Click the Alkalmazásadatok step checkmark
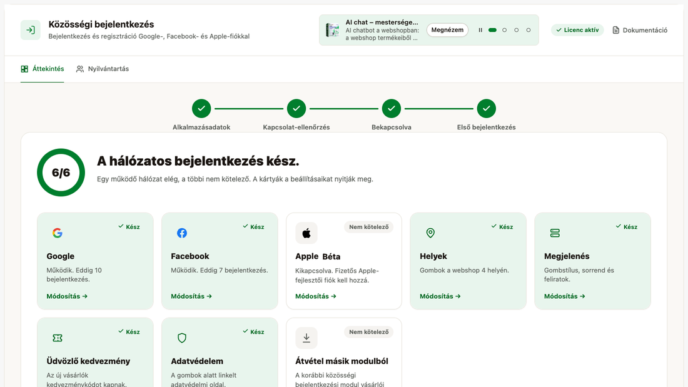This screenshot has height=387, width=688. point(201,108)
